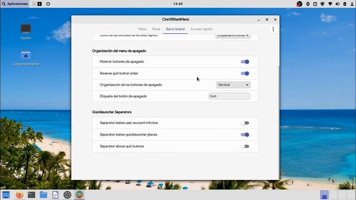Screen dimensions: 356x200
Task: Click the clock icon beside workspace indicators
Action: [x=48, y=4]
